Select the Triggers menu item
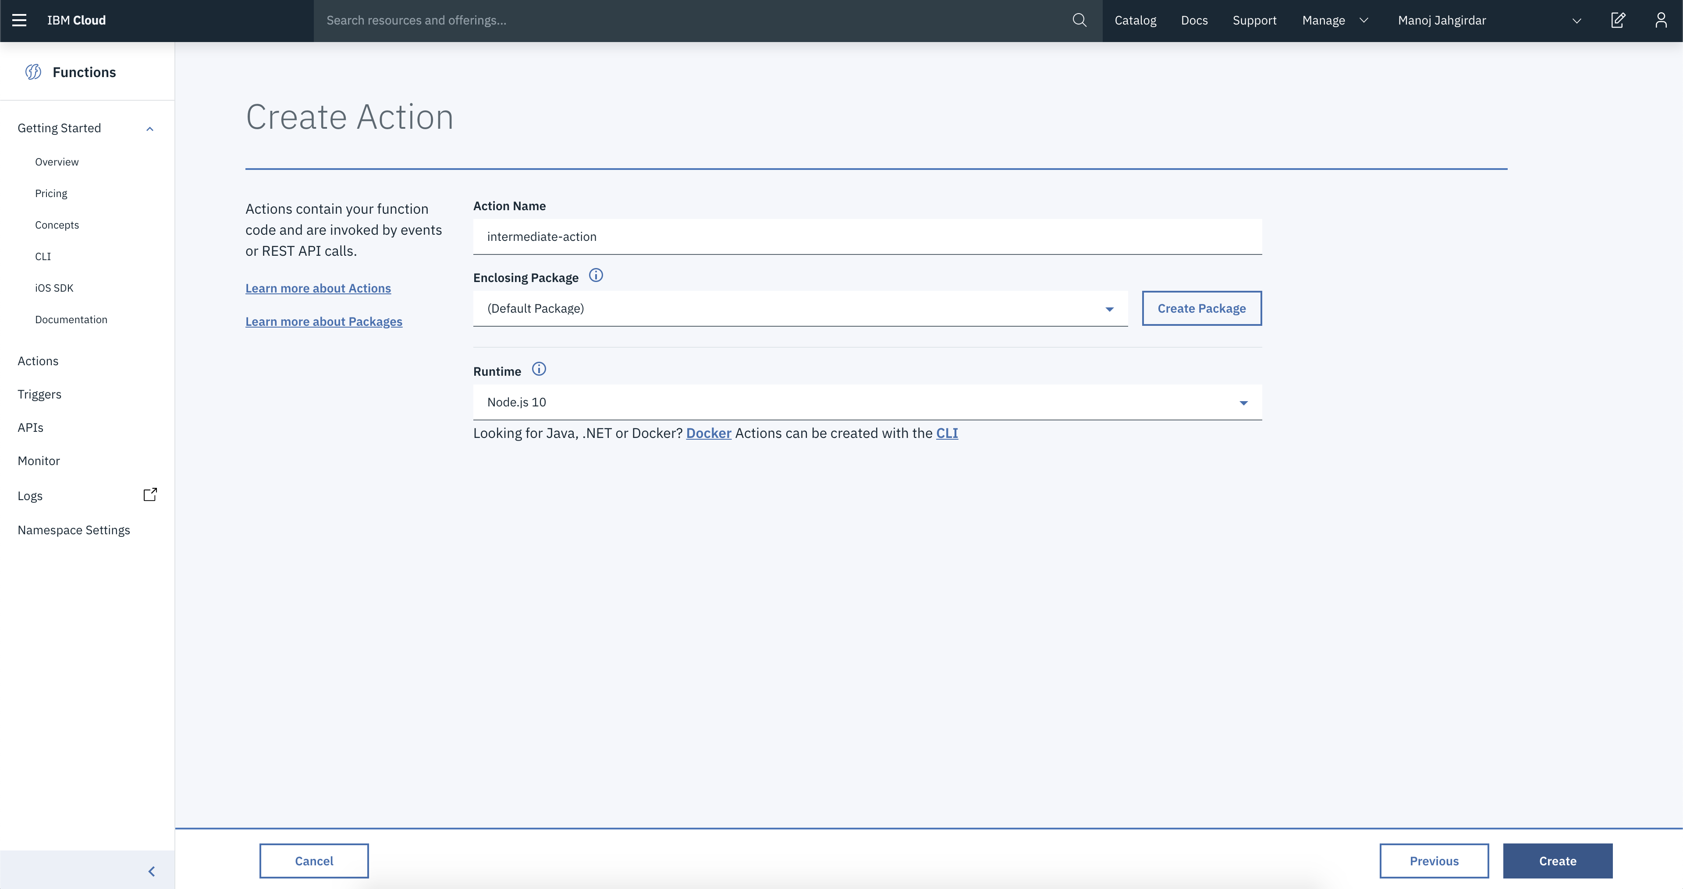This screenshot has height=889, width=1683. (39, 394)
